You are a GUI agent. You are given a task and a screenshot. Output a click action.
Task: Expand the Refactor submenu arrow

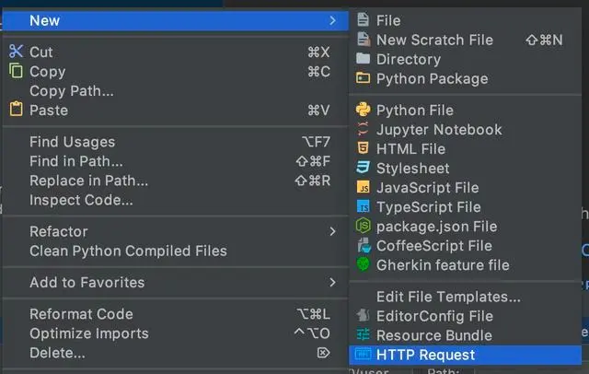click(x=332, y=231)
